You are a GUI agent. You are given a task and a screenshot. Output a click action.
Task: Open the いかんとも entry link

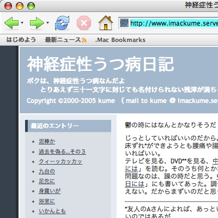click(x=52, y=211)
